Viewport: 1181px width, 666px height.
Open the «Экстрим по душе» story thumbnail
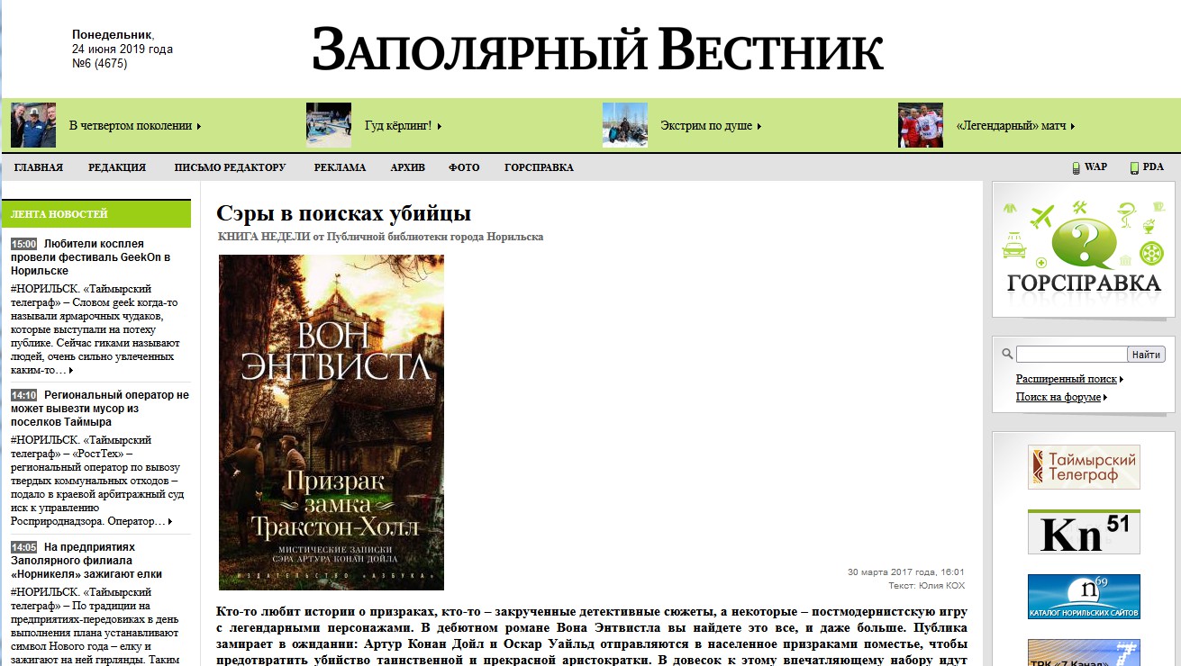coord(625,125)
